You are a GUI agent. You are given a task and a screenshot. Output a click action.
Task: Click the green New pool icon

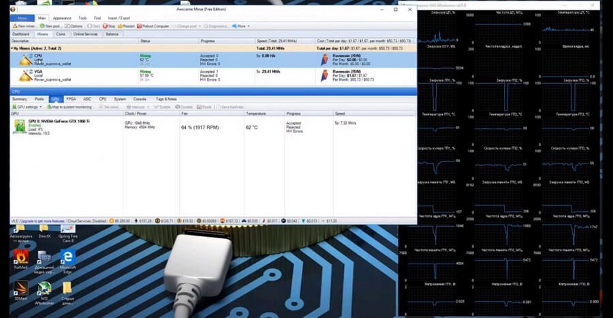42,26
